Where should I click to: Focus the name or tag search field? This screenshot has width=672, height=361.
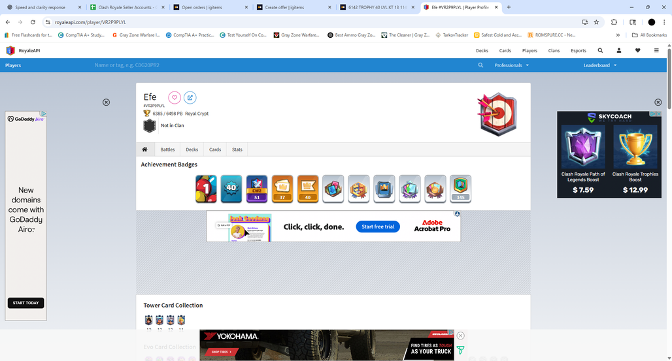283,65
